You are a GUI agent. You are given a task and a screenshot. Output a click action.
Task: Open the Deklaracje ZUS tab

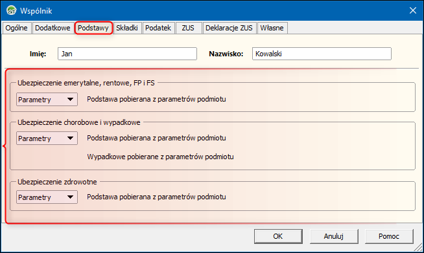pos(229,28)
